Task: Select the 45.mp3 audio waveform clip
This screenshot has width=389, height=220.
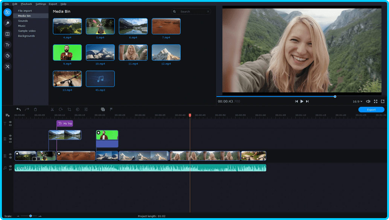Action: [140, 168]
